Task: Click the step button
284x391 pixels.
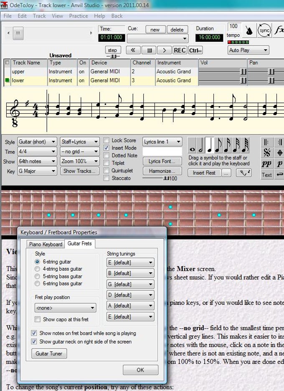Action: click(113, 50)
